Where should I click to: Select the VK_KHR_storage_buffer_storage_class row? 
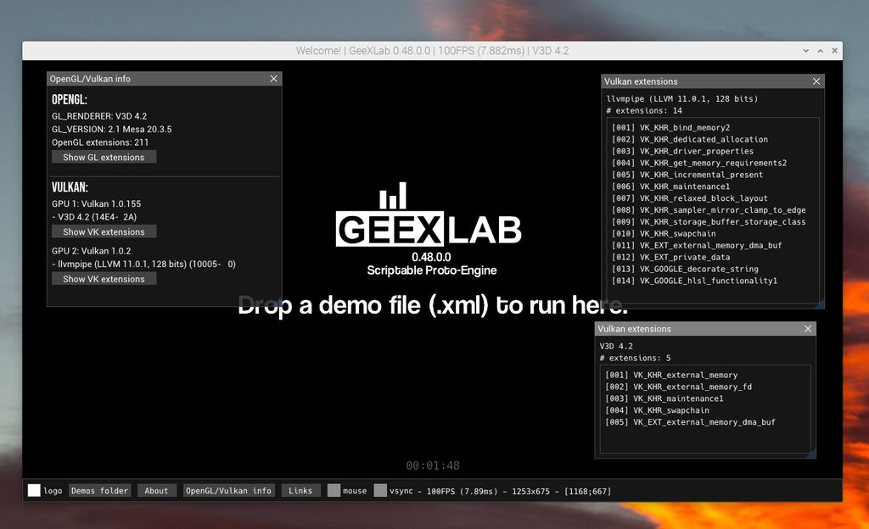[709, 222]
